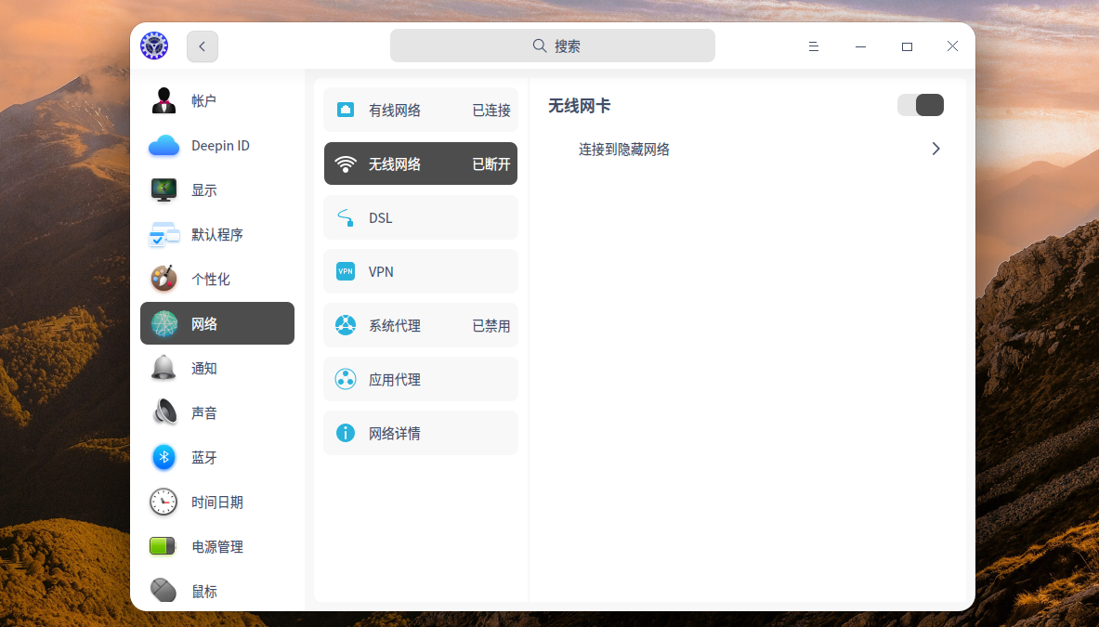This screenshot has height=627, width=1099.
Task: Click the 应用代理 icon
Action: (x=346, y=379)
